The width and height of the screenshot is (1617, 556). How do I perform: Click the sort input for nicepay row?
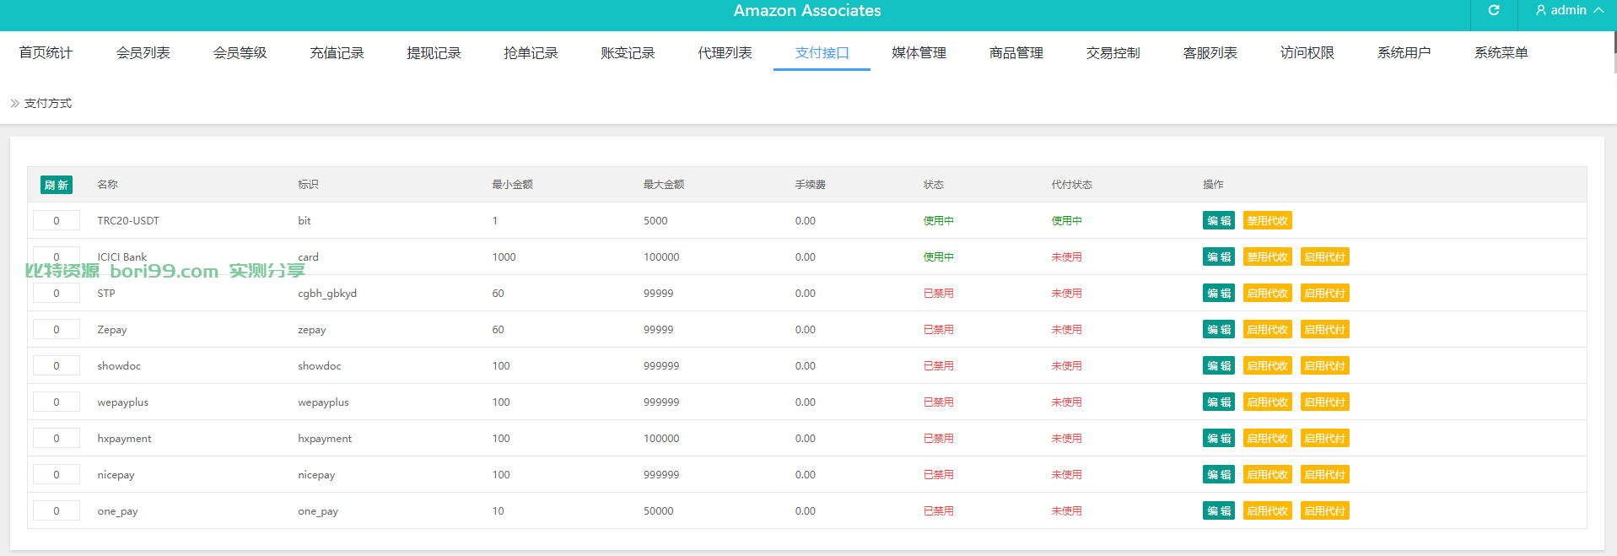pos(57,474)
